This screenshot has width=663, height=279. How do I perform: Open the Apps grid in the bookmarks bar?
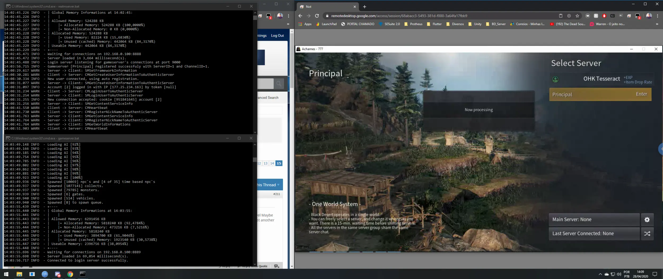click(x=305, y=24)
